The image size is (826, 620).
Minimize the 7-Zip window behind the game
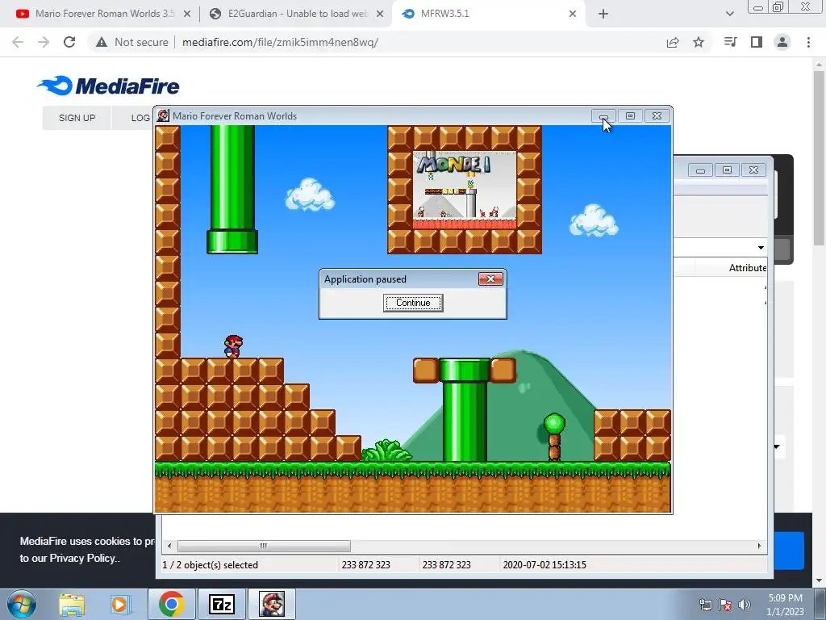[x=700, y=170]
